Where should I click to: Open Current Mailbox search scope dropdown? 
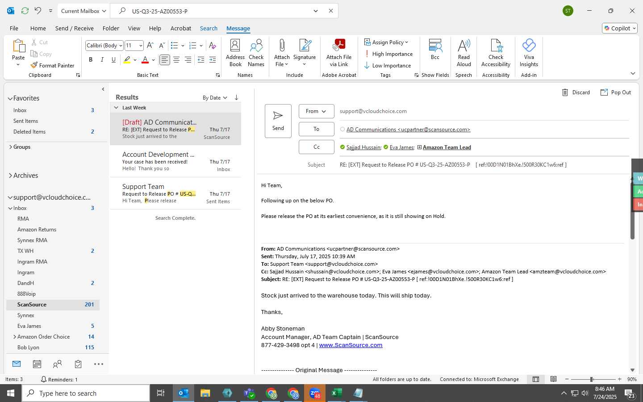84,11
